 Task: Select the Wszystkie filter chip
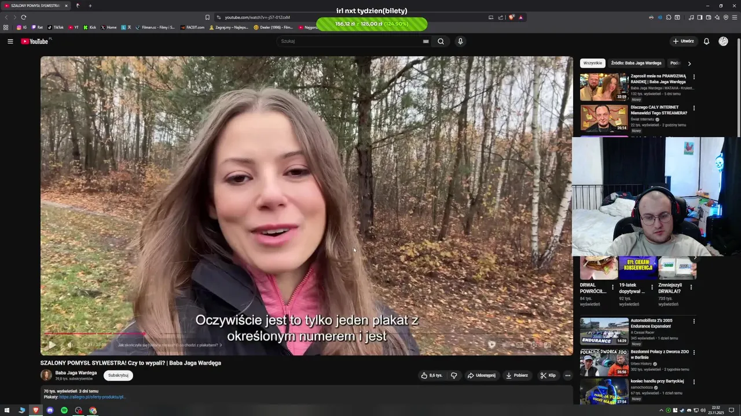coord(593,63)
